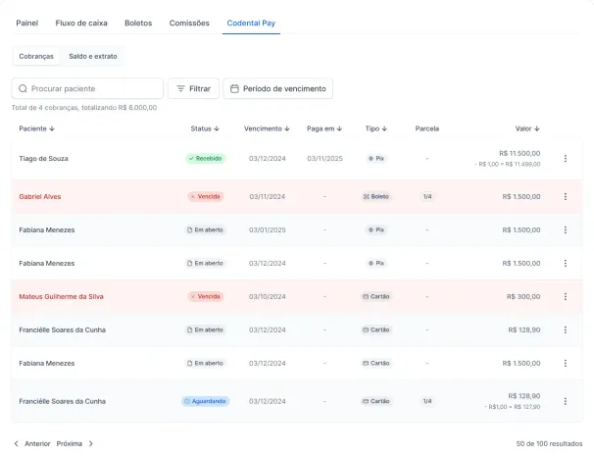The image size is (594, 456).
Task: Open options menu for Mateus Guilherme da Silva
Action: point(566,296)
